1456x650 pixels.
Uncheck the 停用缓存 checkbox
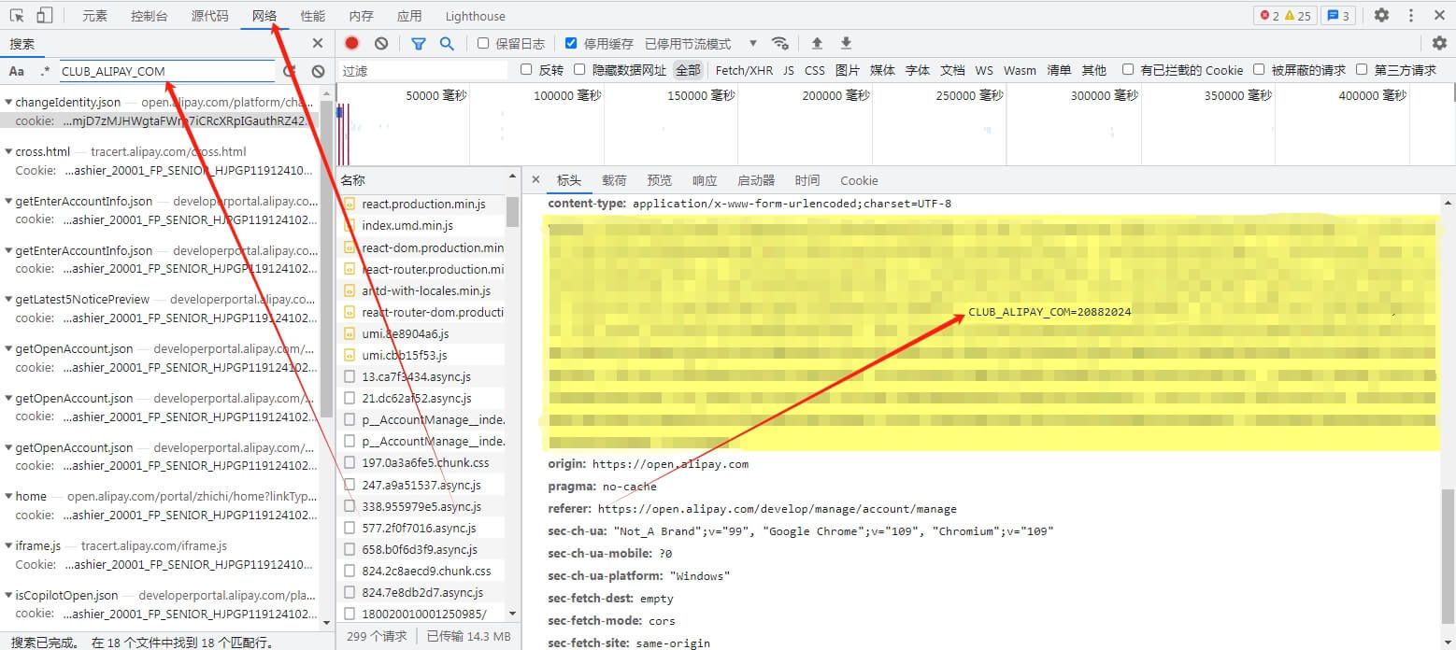point(571,43)
